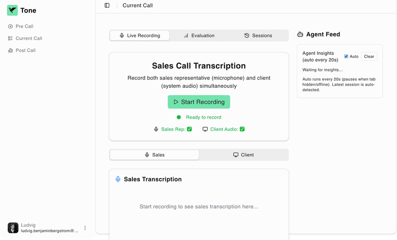Click the Tone bird logo icon
Screen dimensions: 397x240
click(x=12, y=11)
